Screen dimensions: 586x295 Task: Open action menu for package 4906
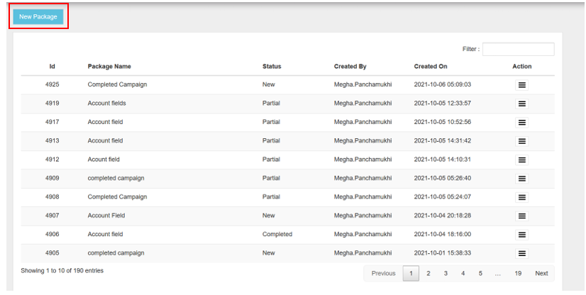(x=521, y=235)
